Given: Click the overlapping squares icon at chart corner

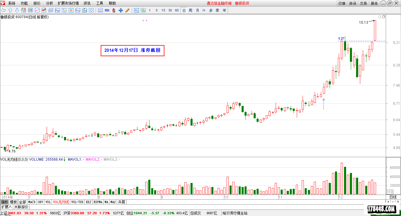Looking at the screenshot, I should [x=384, y=17].
